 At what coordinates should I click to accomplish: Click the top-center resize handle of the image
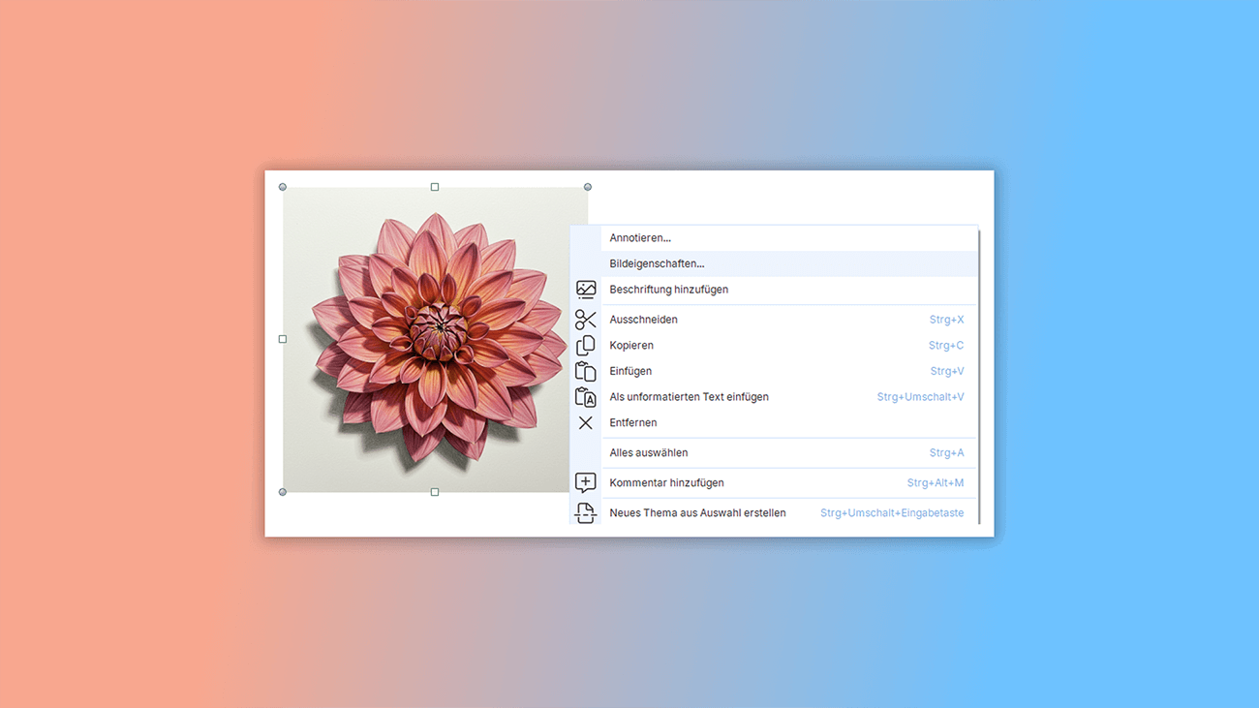(435, 187)
